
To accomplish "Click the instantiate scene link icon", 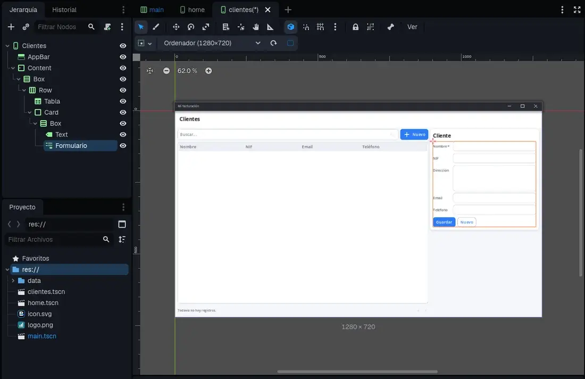I will pos(26,27).
